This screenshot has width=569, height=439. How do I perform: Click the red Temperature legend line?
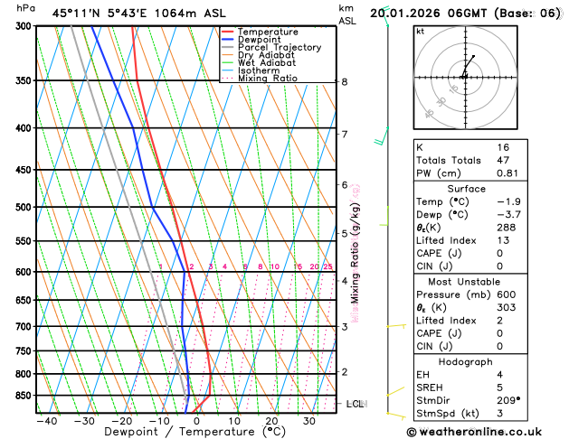pyautogui.click(x=228, y=32)
